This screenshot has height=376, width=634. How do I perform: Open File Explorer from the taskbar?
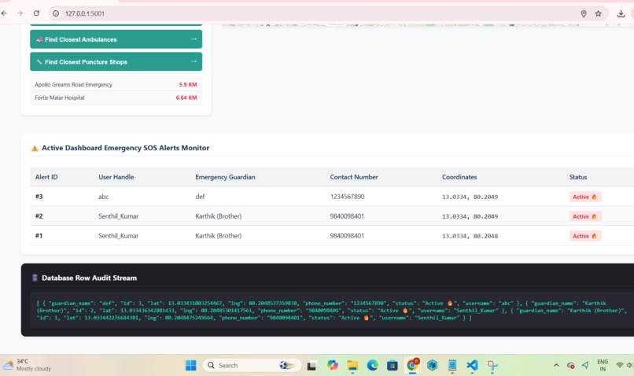(352, 366)
